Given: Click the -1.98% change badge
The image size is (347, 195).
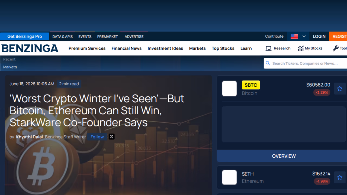Looking at the screenshot, I should tap(322, 181).
